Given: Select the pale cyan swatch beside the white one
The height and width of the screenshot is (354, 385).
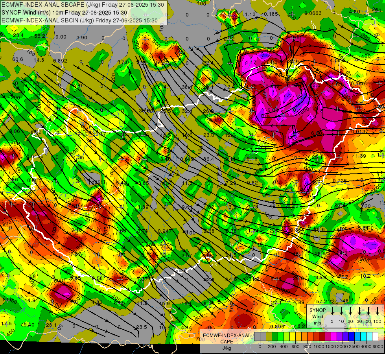Looking at the screenshot, I should tap(369, 336).
